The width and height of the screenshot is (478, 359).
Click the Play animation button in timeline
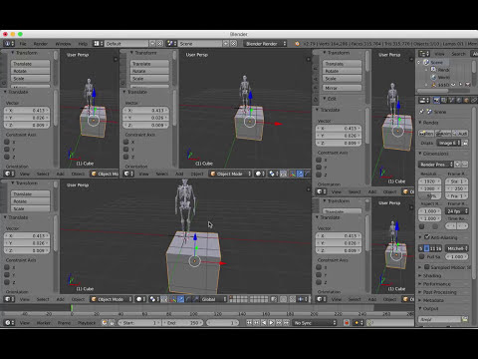tap(272, 323)
